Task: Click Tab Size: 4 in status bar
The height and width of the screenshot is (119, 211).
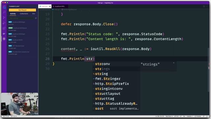Action: point(169,116)
